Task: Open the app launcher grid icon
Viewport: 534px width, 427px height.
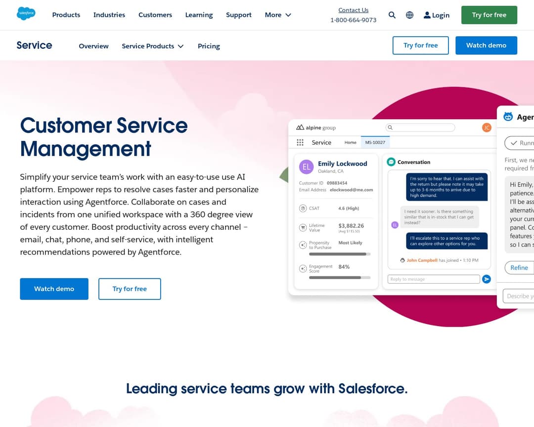Action: pos(300,142)
